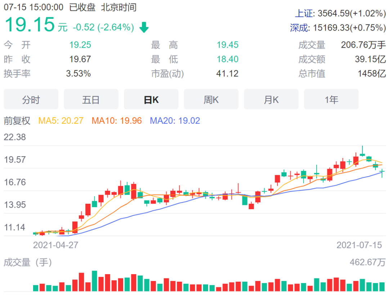Screen dimensions: 389x295
Task: Click the 北京时间 timezone label
Action: [x=119, y=7]
